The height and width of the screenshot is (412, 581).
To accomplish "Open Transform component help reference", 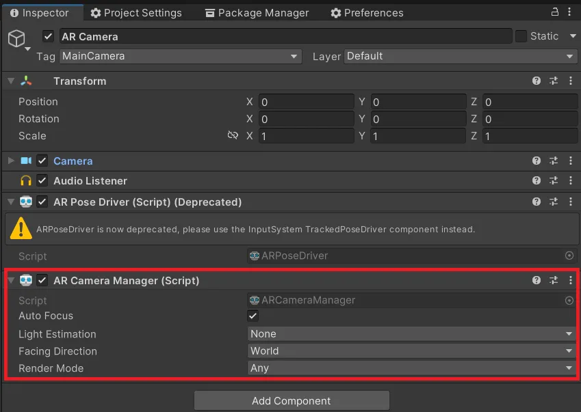I will 537,81.
